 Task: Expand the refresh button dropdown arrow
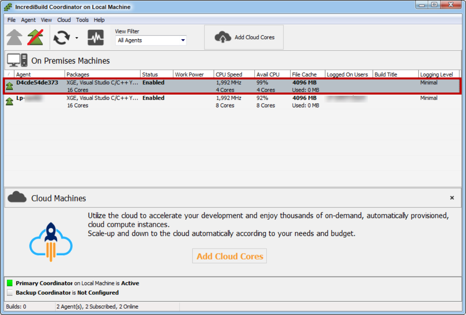77,38
